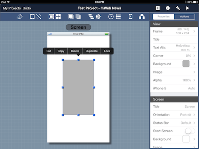Switch to the Properties tab
Image resolution: width=199 pixels, height=149 pixels.
pyautogui.click(x=164, y=17)
